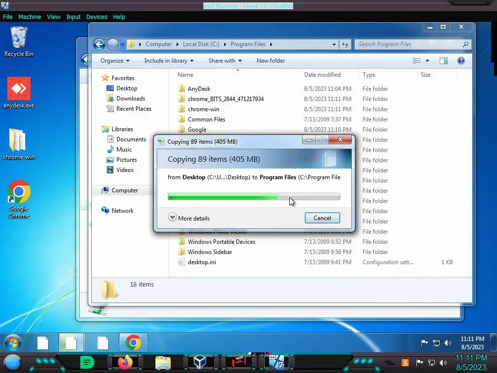
Task: Open VirtualBox Machine menu
Action: (30, 17)
